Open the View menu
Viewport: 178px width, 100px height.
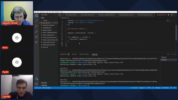click(x=47, y=12)
